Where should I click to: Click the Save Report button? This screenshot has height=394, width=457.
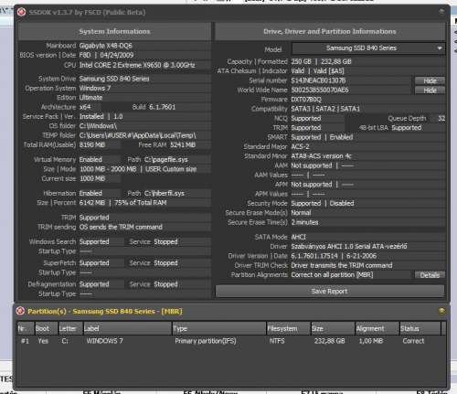(330, 292)
